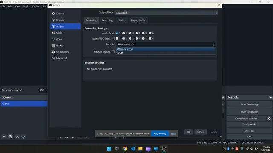The image size is (273, 153).
Task: Click Start Streaming in Controls
Action: pos(249,105)
